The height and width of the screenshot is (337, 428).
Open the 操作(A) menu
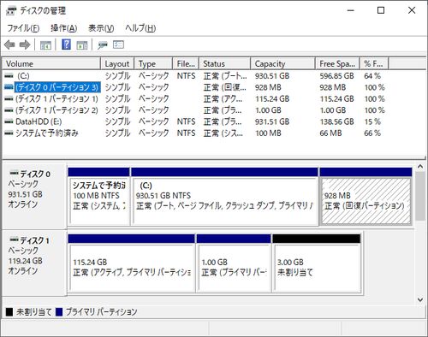coord(64,28)
